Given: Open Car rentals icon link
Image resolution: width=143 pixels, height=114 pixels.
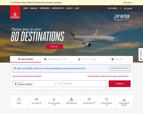Looking at the screenshot, I should coord(36,99).
